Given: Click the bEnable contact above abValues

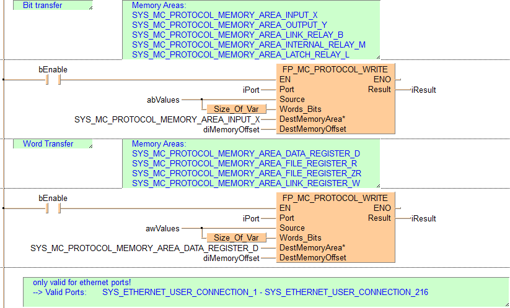Looking at the screenshot, I should 53,80.
